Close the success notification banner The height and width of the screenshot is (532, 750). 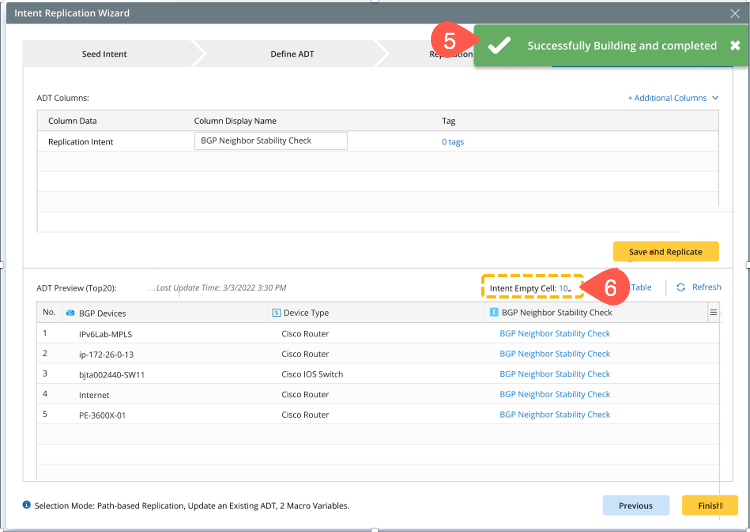(x=735, y=46)
